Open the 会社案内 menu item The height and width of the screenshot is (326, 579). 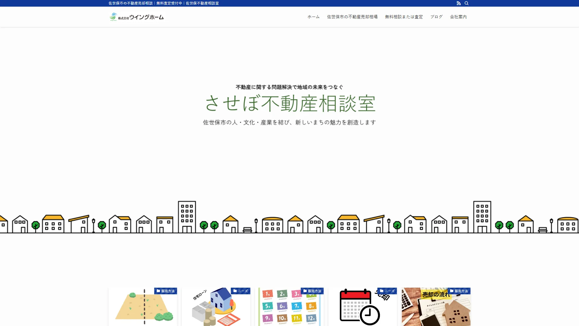pos(458,17)
